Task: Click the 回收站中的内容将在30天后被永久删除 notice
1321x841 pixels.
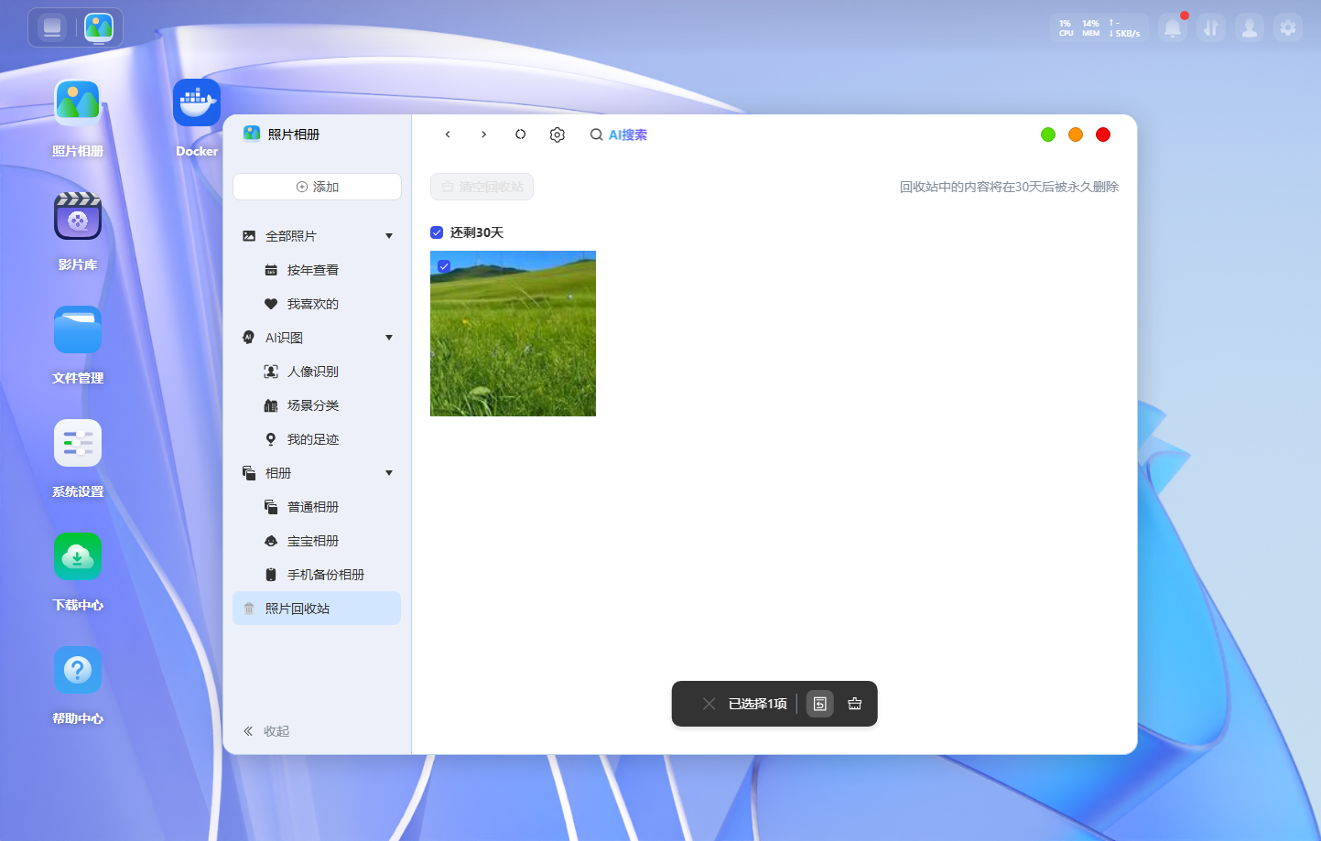Action: coord(1009,187)
